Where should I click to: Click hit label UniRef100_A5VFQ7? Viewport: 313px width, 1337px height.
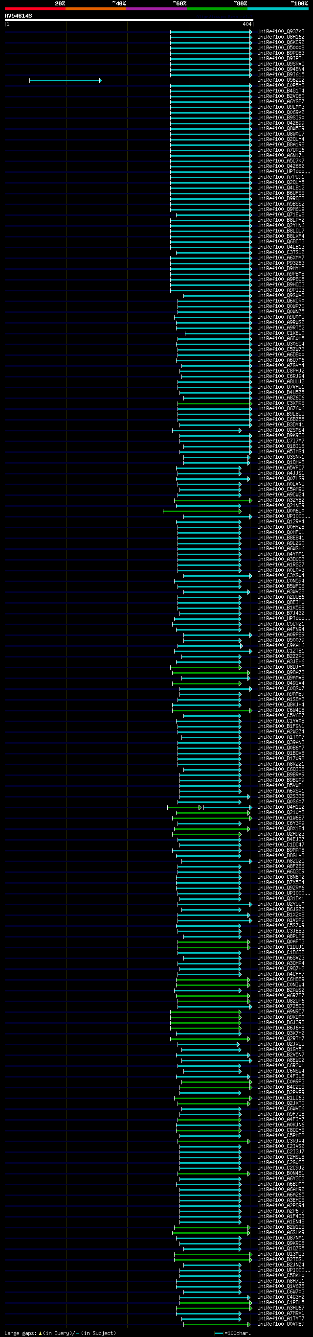[x=281, y=468]
